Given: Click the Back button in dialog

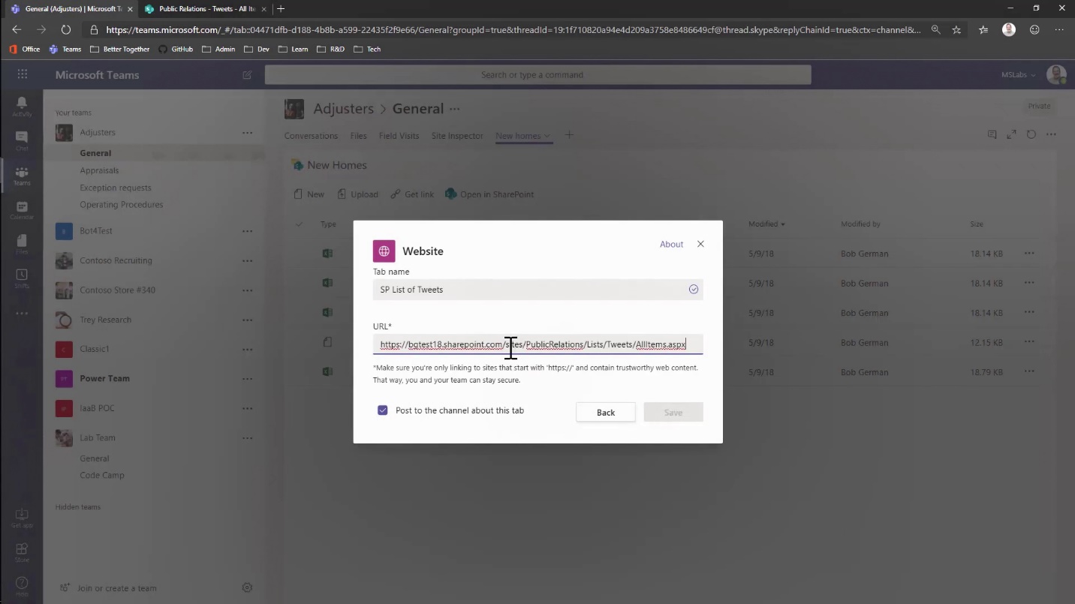Looking at the screenshot, I should pyautogui.click(x=605, y=412).
